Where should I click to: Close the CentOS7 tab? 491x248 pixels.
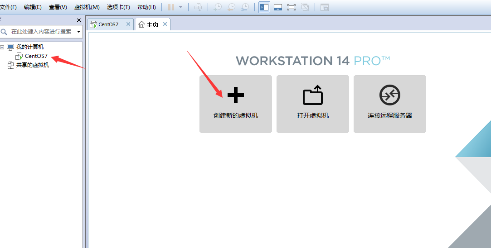[x=128, y=24]
